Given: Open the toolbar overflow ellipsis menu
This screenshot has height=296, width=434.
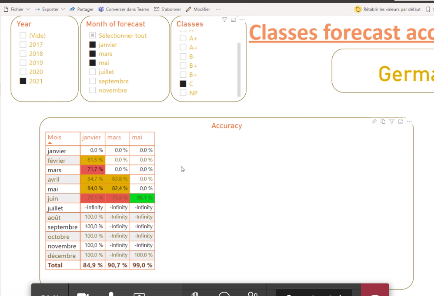Looking at the screenshot, I should 218,9.
